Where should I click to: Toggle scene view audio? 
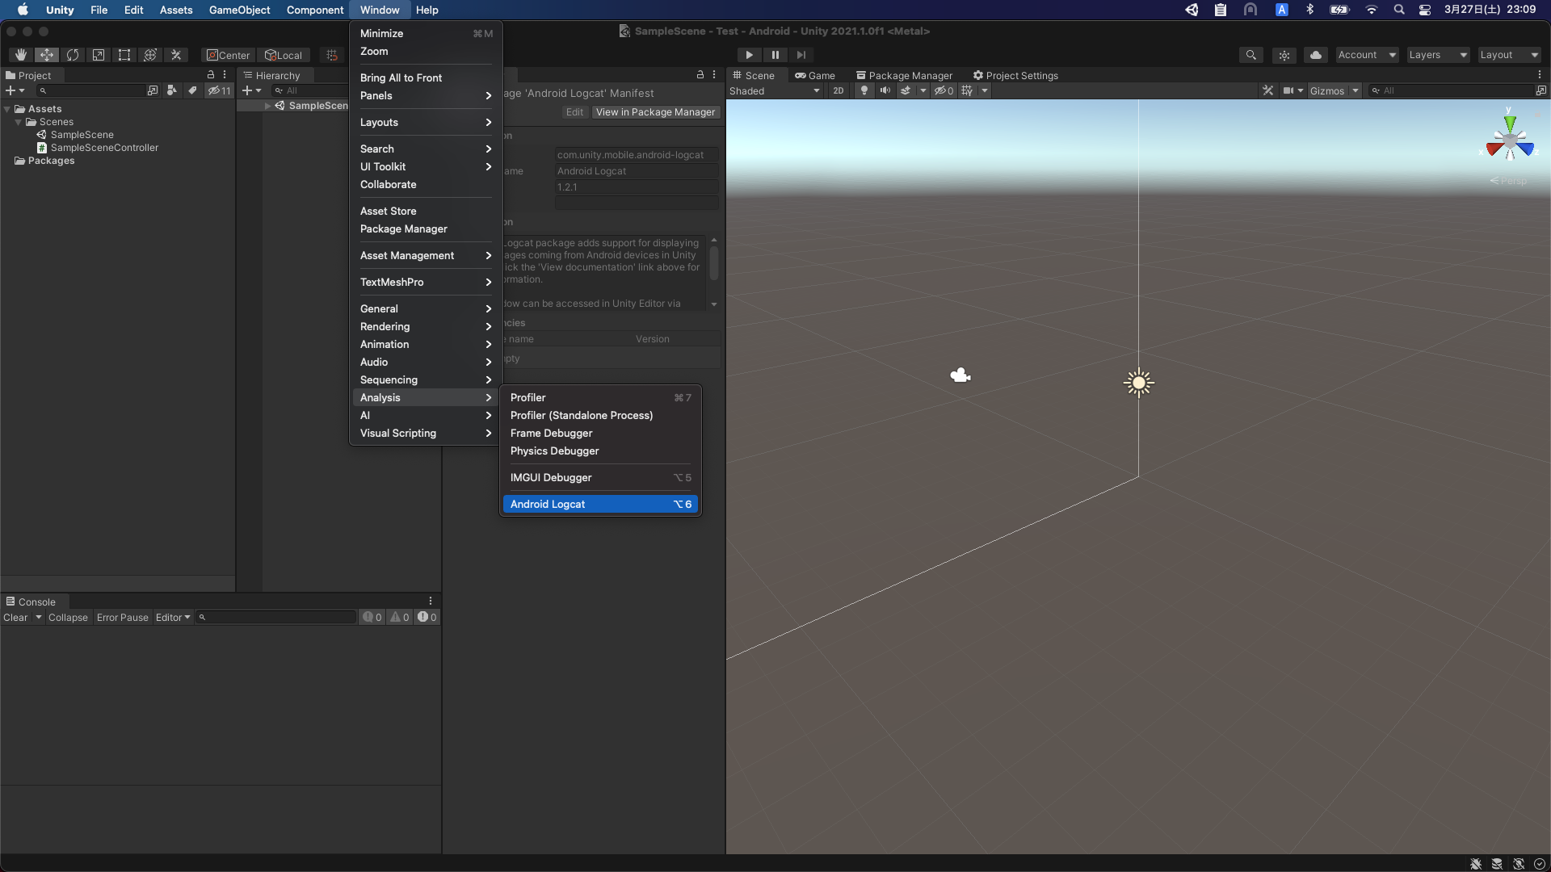pos(885,90)
